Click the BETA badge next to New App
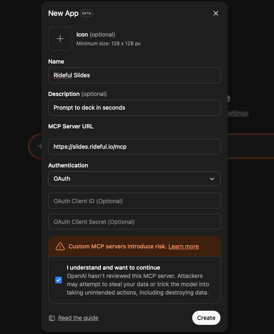 point(86,13)
